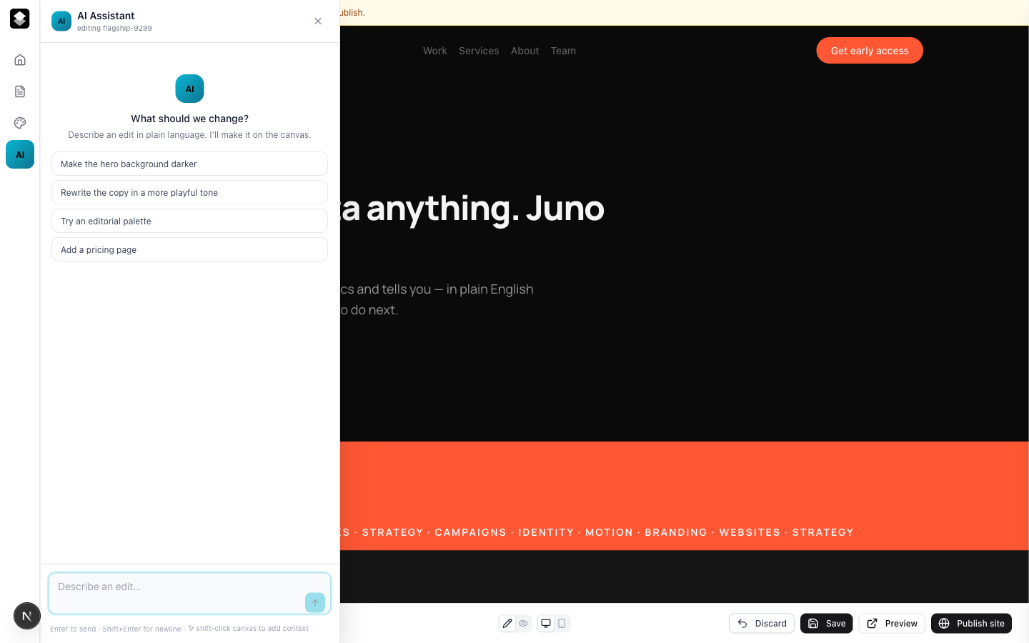Screen dimensions: 1029x643
Task: Open Team nav link on canvas
Action: pyautogui.click(x=563, y=51)
